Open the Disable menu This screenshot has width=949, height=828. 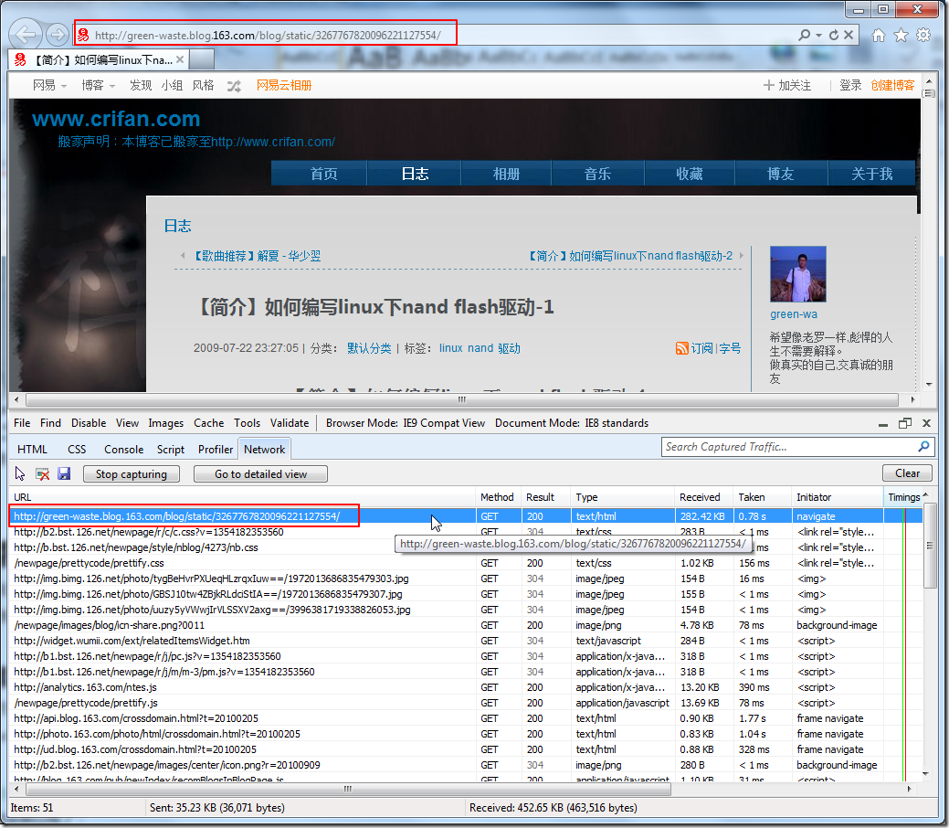[89, 423]
